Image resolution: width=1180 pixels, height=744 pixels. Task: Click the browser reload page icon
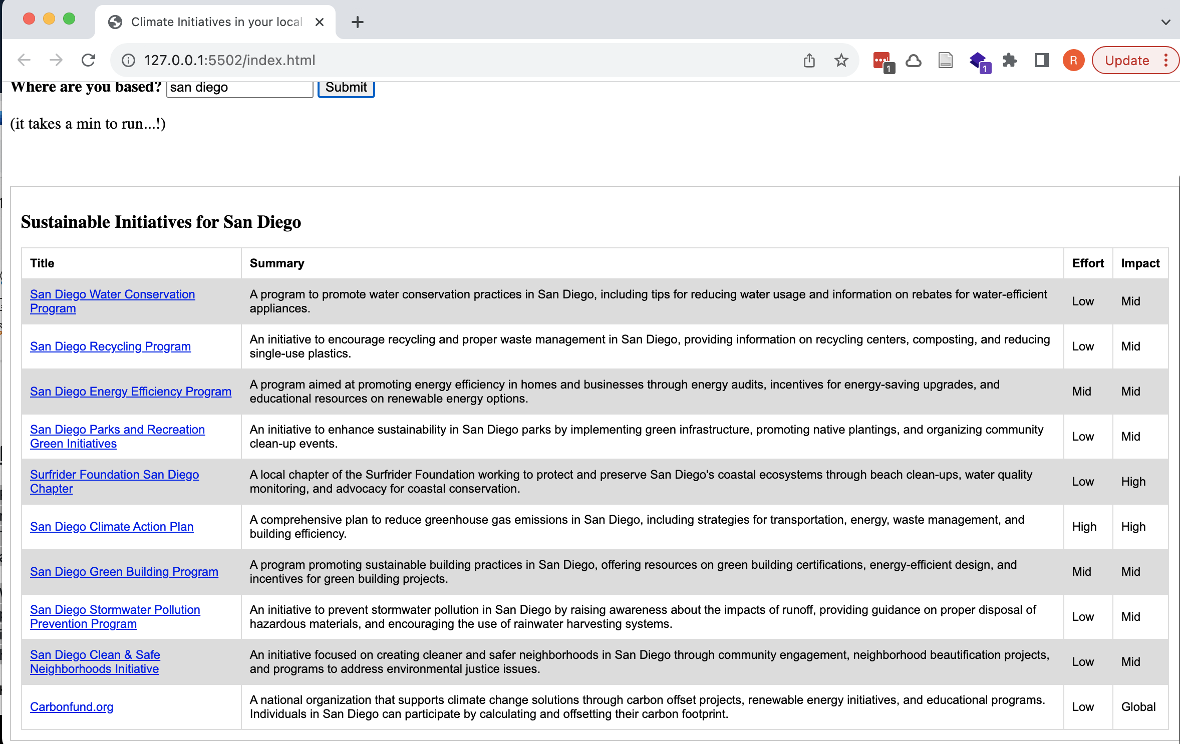pyautogui.click(x=88, y=60)
